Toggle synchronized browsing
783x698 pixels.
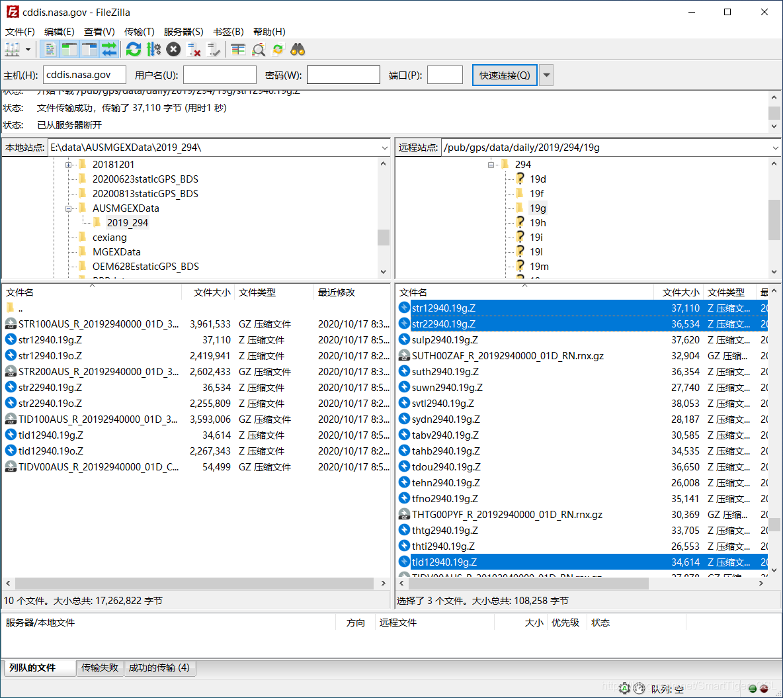click(278, 50)
